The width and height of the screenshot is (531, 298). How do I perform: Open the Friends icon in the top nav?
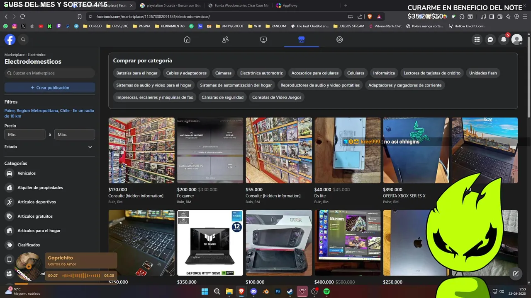[x=225, y=39]
